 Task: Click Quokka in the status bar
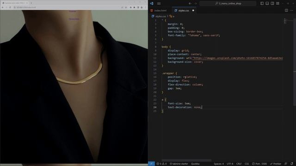(x=195, y=164)
